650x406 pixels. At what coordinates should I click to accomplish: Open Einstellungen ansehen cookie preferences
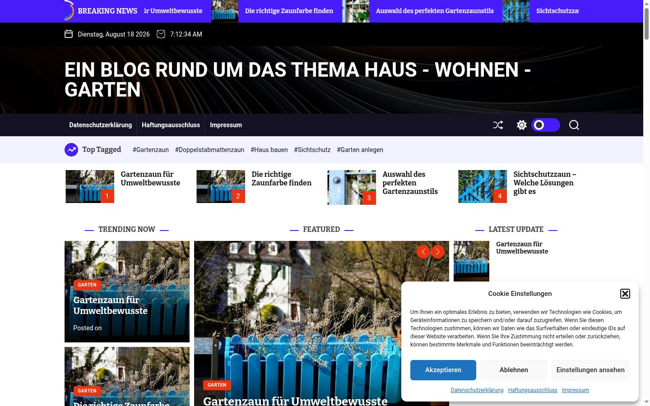point(590,370)
